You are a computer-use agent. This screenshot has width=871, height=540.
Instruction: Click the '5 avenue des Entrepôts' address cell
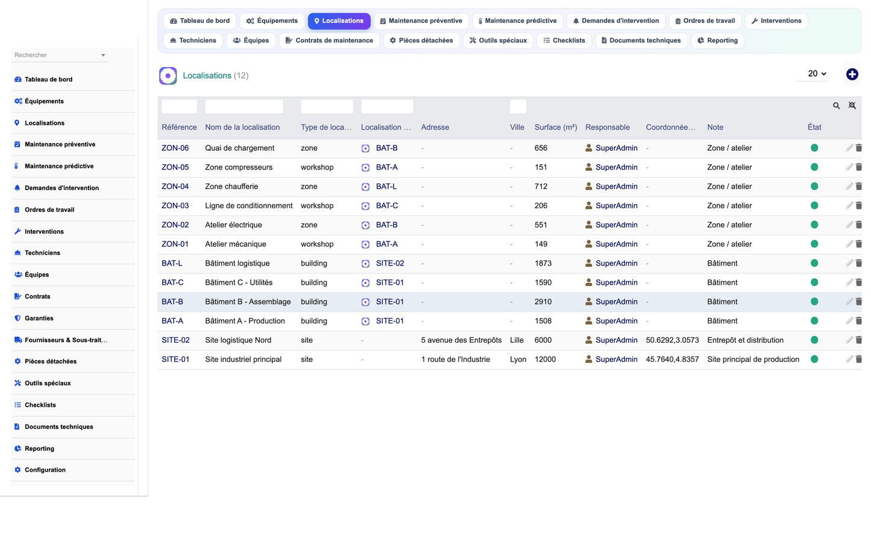462,340
